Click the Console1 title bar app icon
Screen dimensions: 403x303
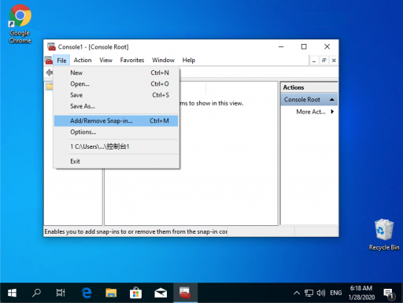51,46
